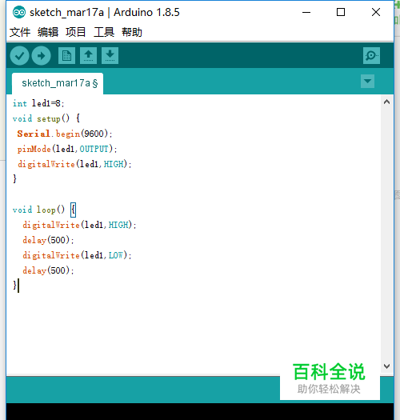The width and height of the screenshot is (400, 420).
Task: Click the 'Serial.begin(9600);' line
Action: [65, 134]
